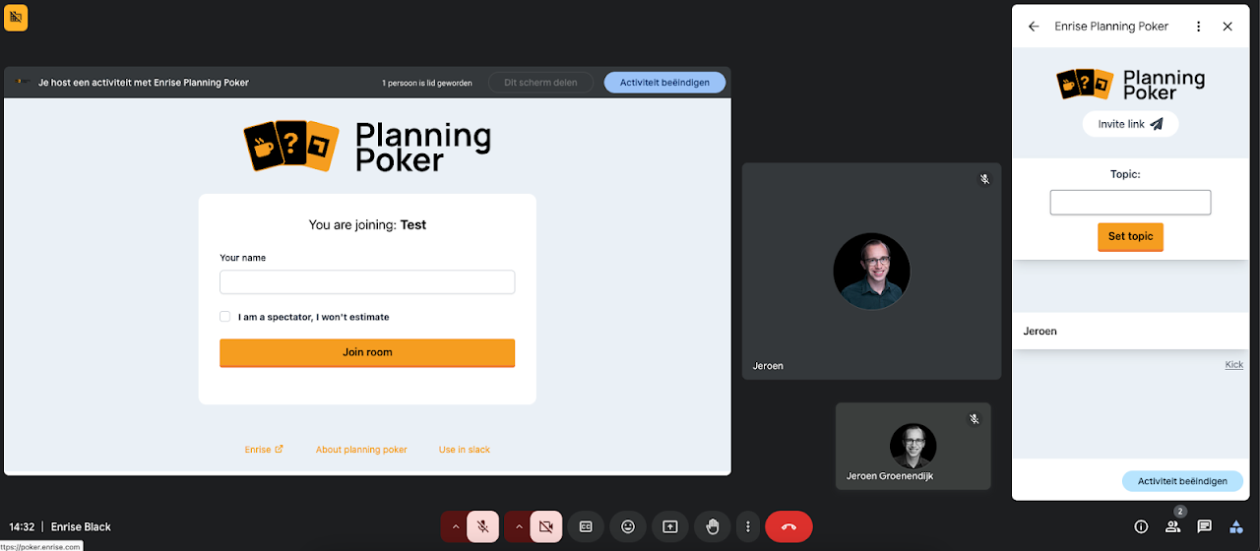This screenshot has height=551, width=1260.
Task: Open the chat panel icon
Action: 1204,526
